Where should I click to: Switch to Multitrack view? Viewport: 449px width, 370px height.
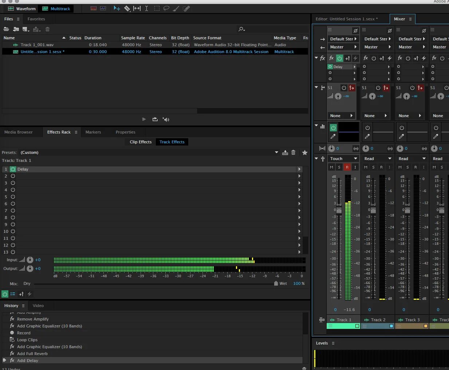[x=56, y=8]
